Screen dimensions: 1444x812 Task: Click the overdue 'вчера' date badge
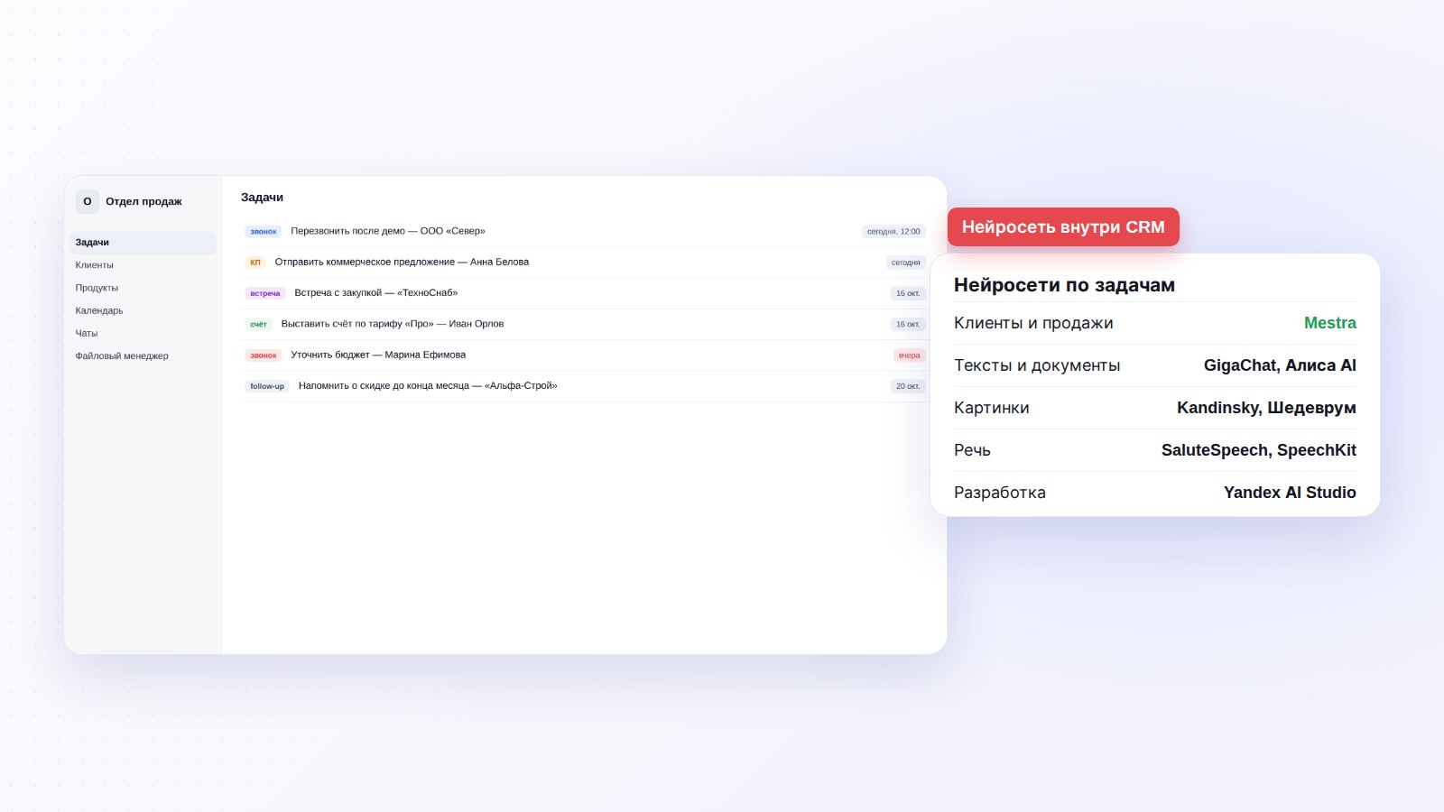(x=909, y=355)
